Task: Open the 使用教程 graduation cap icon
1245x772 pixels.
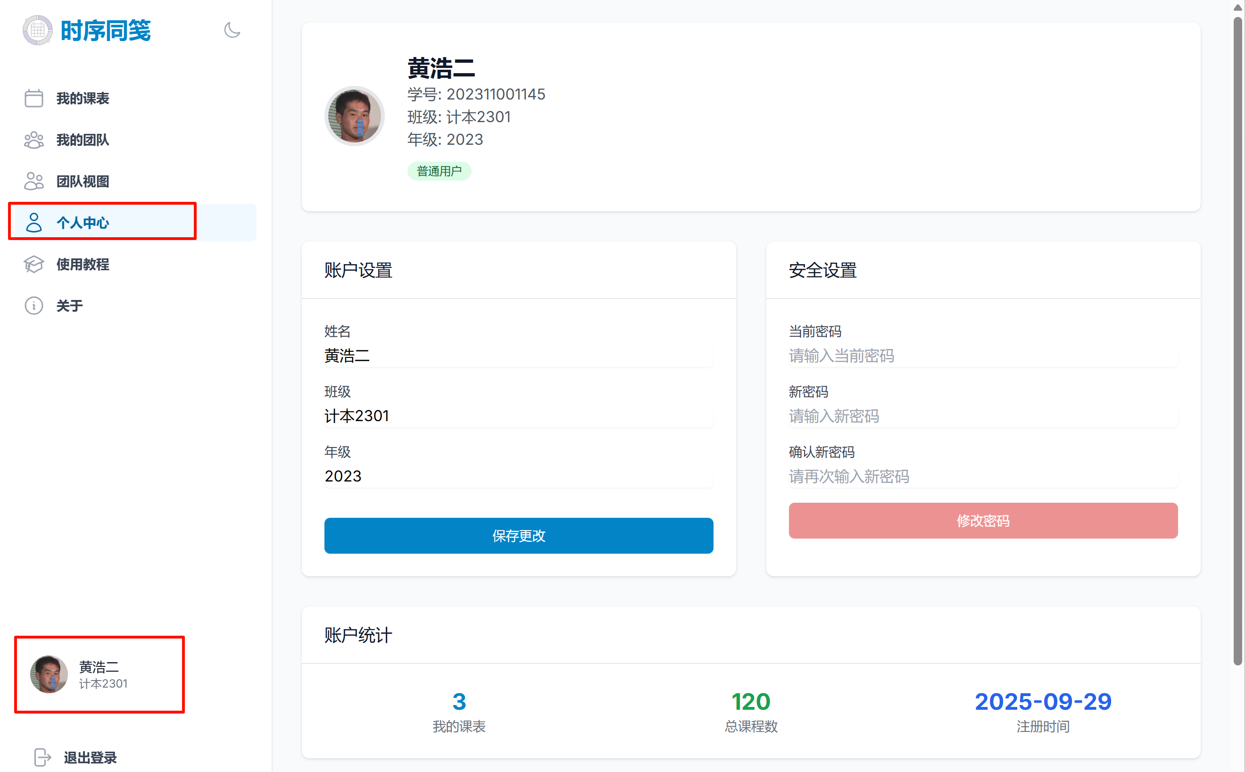Action: (33, 265)
